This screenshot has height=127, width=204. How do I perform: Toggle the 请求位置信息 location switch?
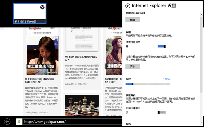click(161, 46)
